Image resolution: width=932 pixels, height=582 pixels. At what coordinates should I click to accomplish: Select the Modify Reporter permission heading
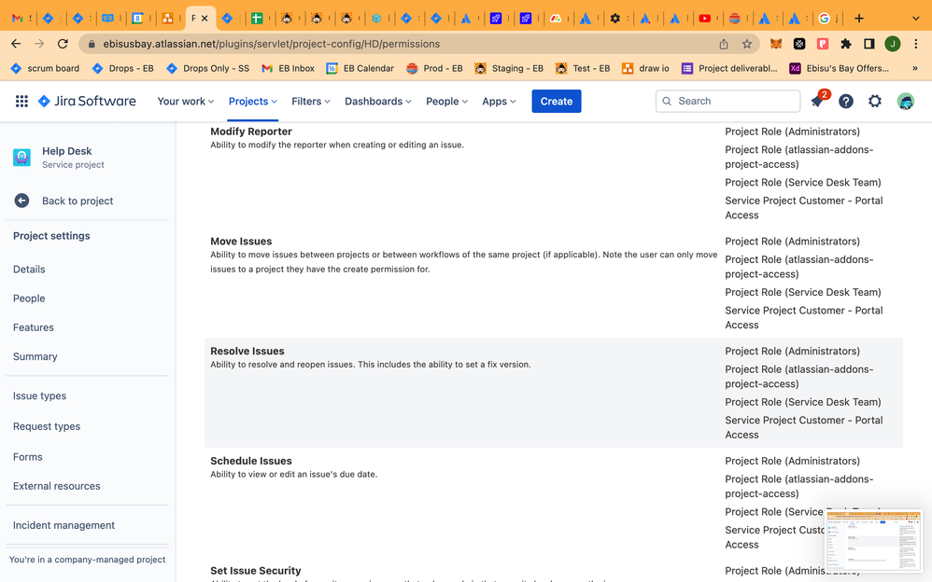[251, 132]
